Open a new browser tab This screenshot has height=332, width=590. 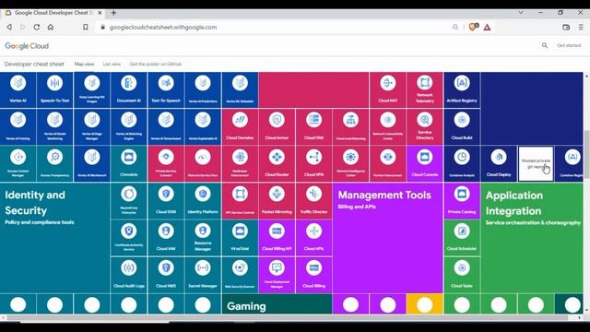pos(113,13)
